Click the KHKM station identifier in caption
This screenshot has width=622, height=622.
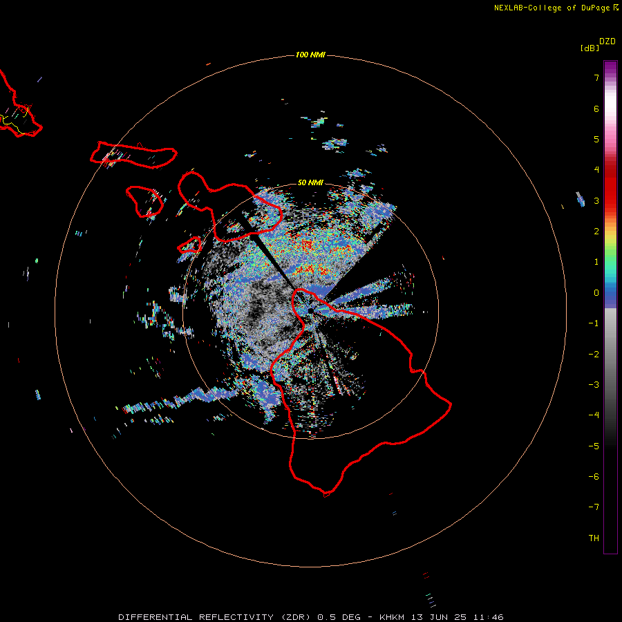coord(392,617)
